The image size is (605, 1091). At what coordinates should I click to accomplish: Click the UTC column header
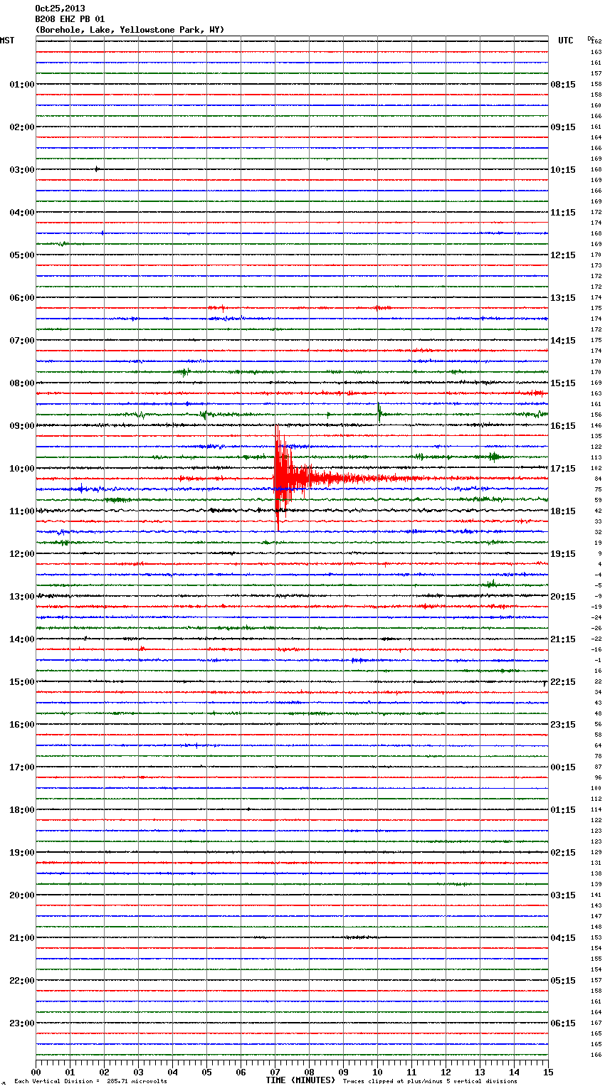click(566, 41)
